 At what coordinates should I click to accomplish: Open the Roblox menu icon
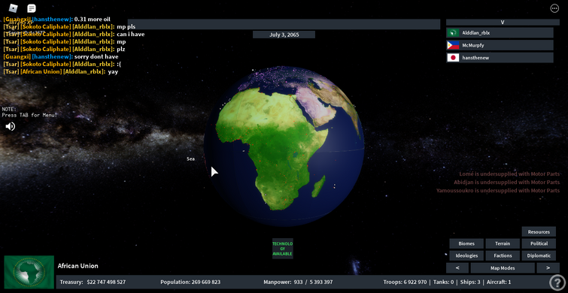point(13,8)
